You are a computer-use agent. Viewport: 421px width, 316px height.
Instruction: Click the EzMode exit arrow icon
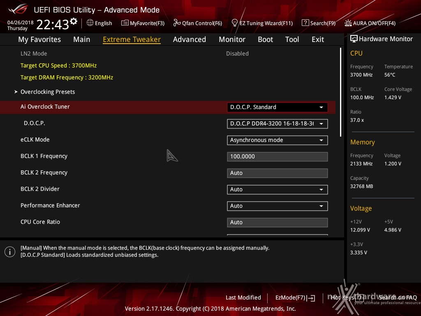coord(312,298)
